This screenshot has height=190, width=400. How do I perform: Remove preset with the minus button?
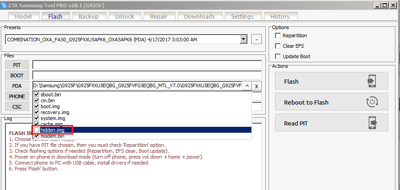pos(257,40)
